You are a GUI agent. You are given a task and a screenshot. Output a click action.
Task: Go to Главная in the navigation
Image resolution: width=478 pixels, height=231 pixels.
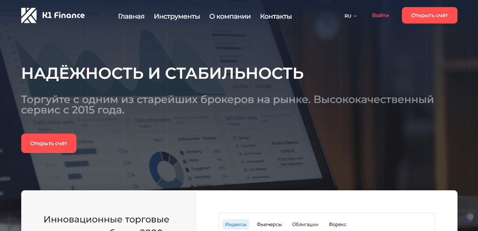[x=131, y=16]
